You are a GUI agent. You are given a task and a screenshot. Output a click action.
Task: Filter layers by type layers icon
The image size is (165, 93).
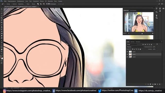[147, 44]
